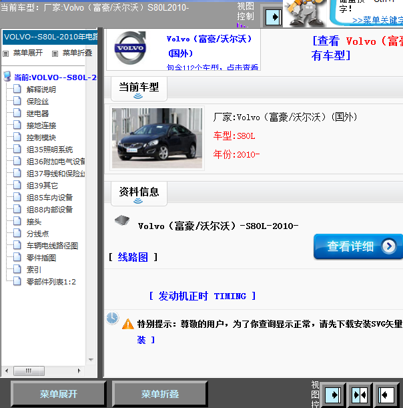Click the blue 查看详细 button
The width and height of the screenshot is (403, 408).
pyautogui.click(x=358, y=246)
